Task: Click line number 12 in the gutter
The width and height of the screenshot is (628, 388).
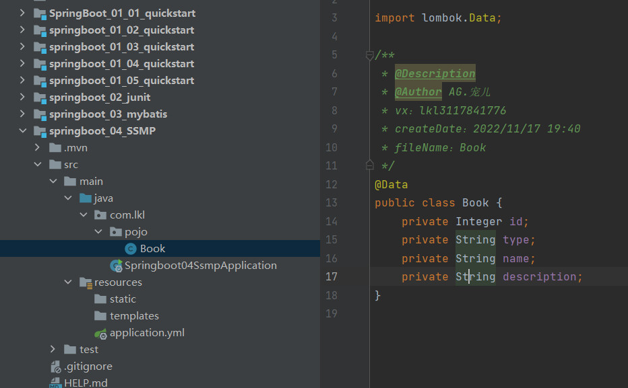Action: tap(332, 185)
